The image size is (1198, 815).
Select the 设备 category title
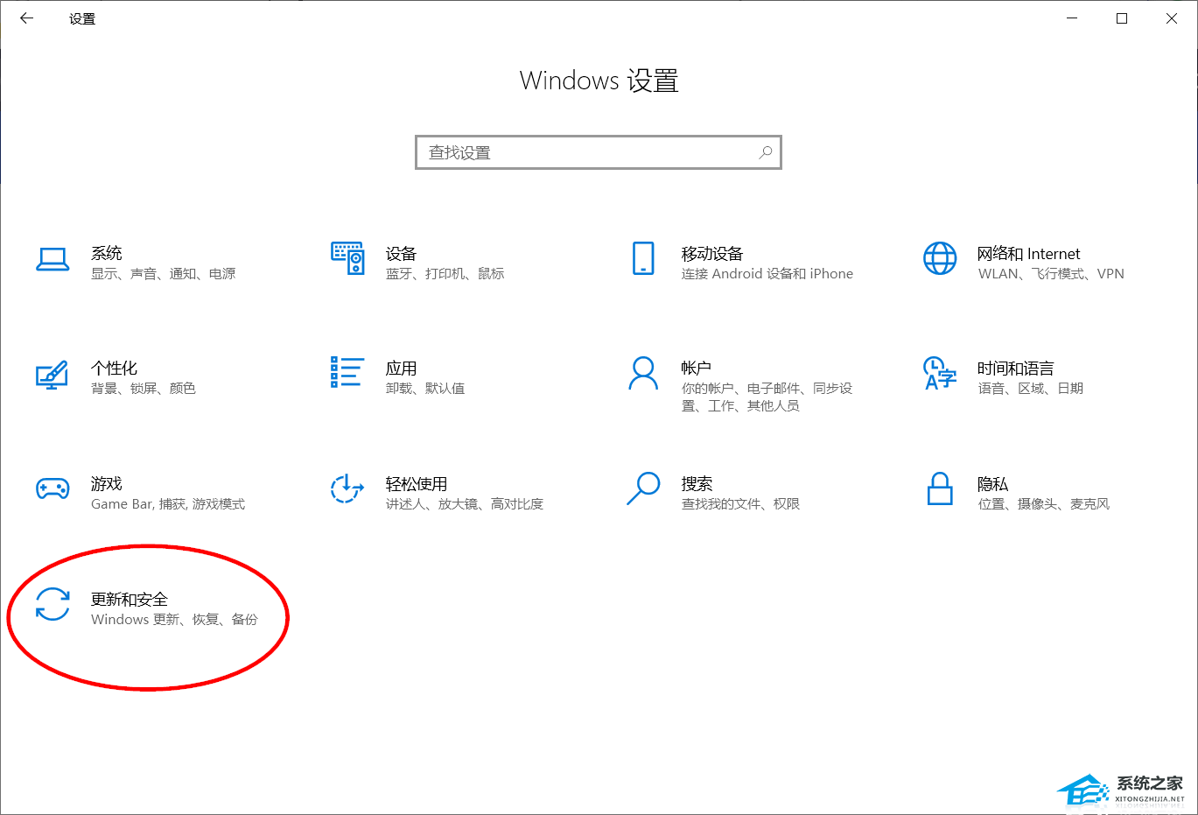402,253
